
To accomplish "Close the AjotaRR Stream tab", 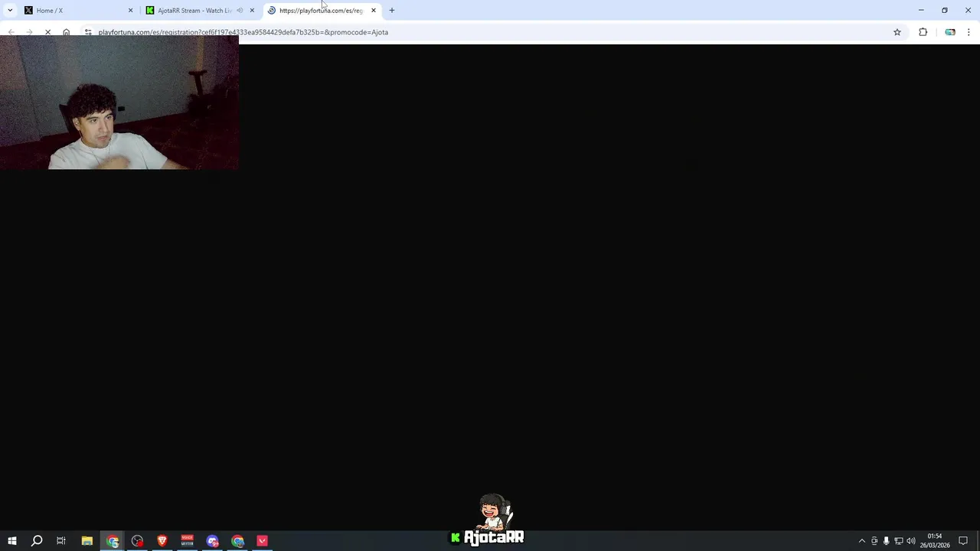I will 252,11.
